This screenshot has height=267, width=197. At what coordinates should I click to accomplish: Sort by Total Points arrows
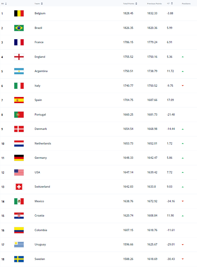pyautogui.click(x=136, y=4)
